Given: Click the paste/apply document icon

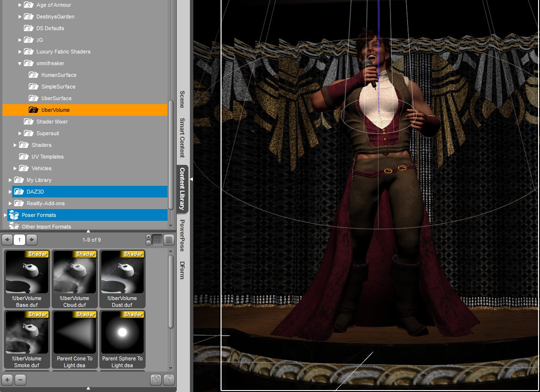Looking at the screenshot, I should (169, 380).
